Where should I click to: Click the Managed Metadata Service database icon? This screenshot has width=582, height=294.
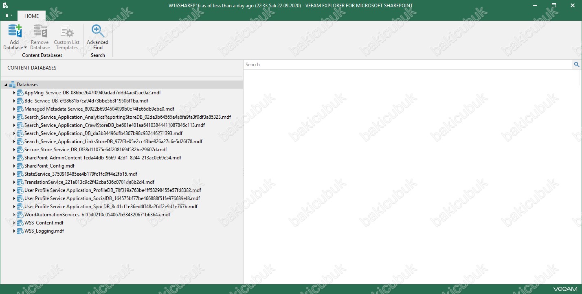20,109
